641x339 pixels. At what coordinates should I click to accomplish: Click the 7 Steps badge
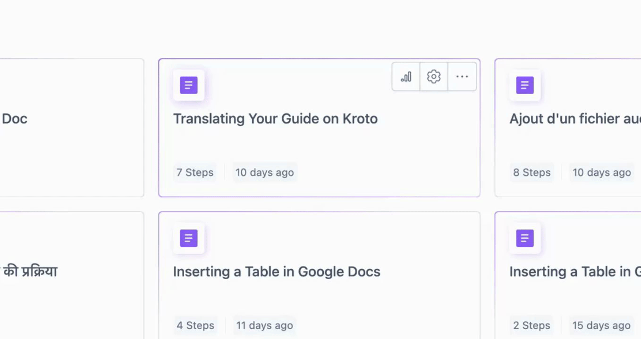point(195,172)
